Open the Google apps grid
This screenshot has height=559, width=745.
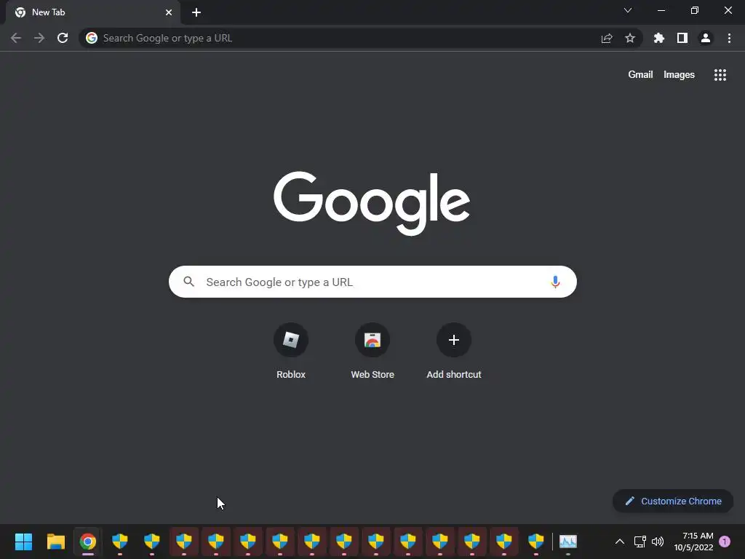(720, 75)
